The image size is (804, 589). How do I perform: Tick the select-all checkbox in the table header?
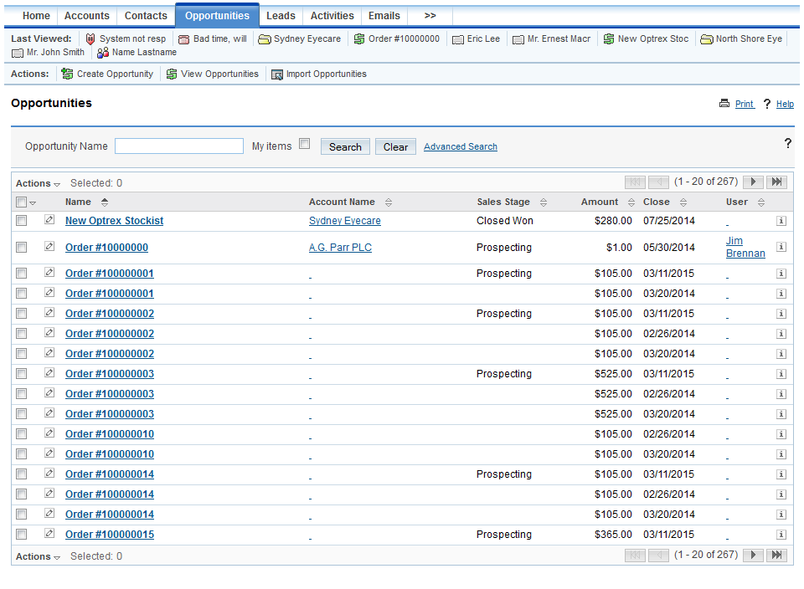click(x=21, y=202)
